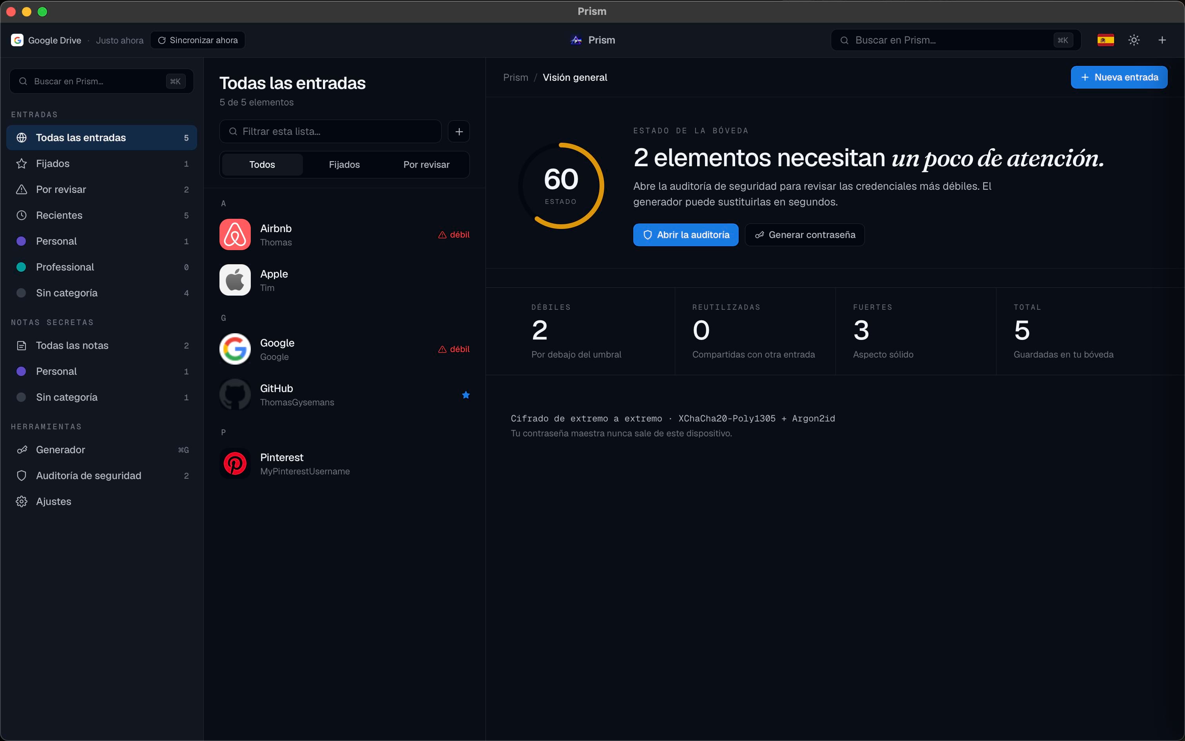Click the plus icon in top header

[x=1162, y=40]
